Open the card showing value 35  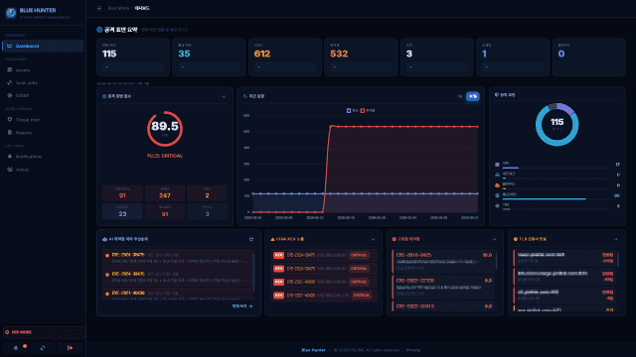coord(209,58)
